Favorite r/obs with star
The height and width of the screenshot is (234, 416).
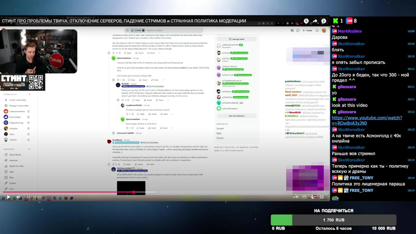29,134
